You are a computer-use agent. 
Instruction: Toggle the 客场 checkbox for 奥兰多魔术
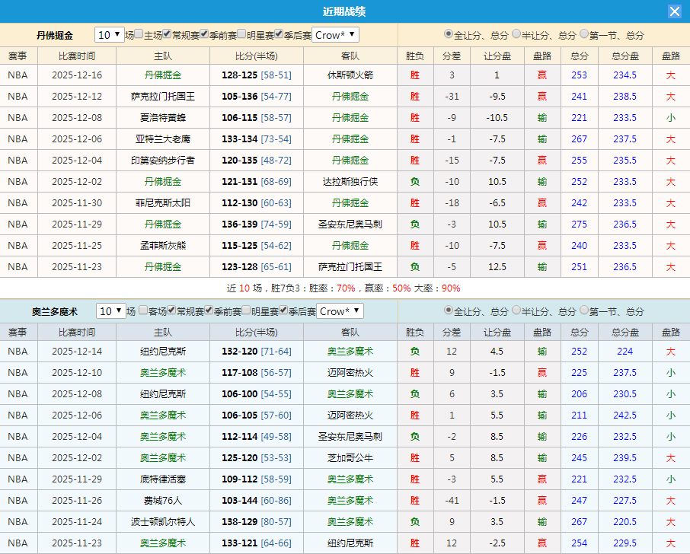pos(142,310)
